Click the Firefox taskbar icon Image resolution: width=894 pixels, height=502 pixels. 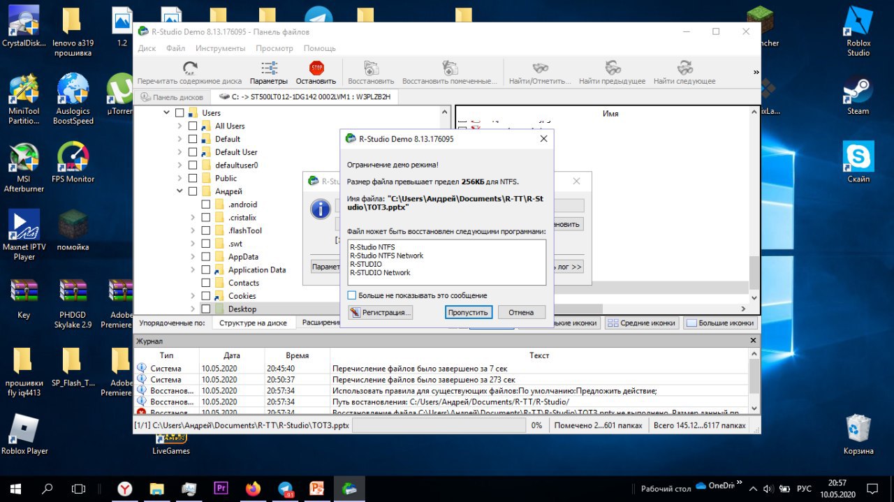253,488
